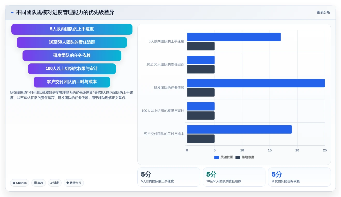Click the x-axis tick label 10
341x197 pixels.
tap(242, 150)
